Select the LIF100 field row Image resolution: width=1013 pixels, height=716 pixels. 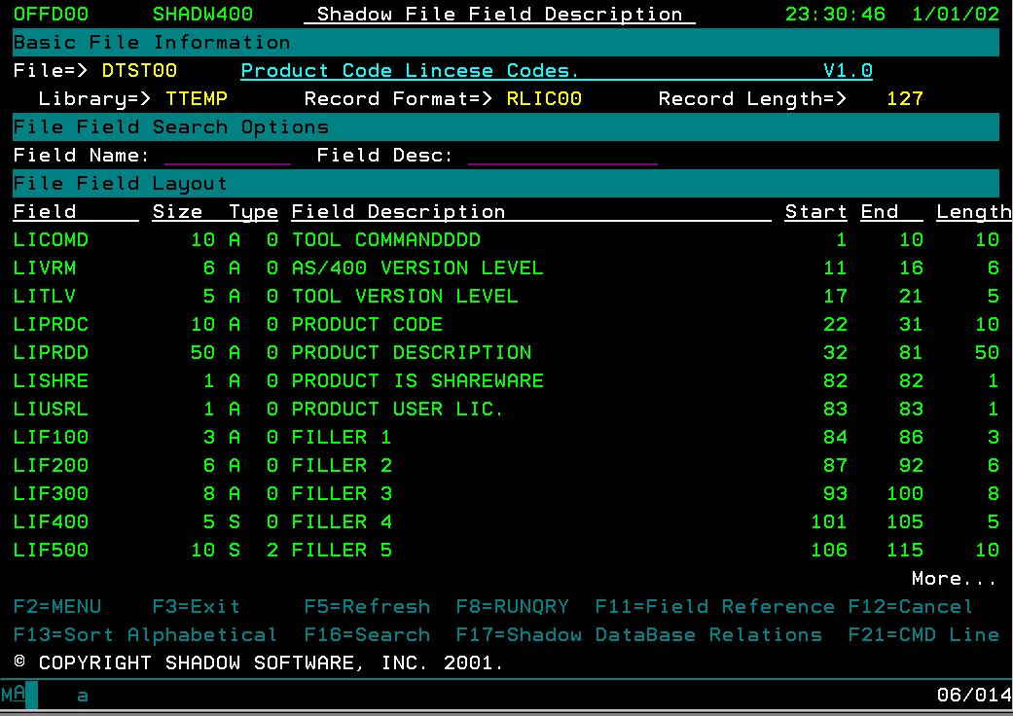(x=506, y=437)
